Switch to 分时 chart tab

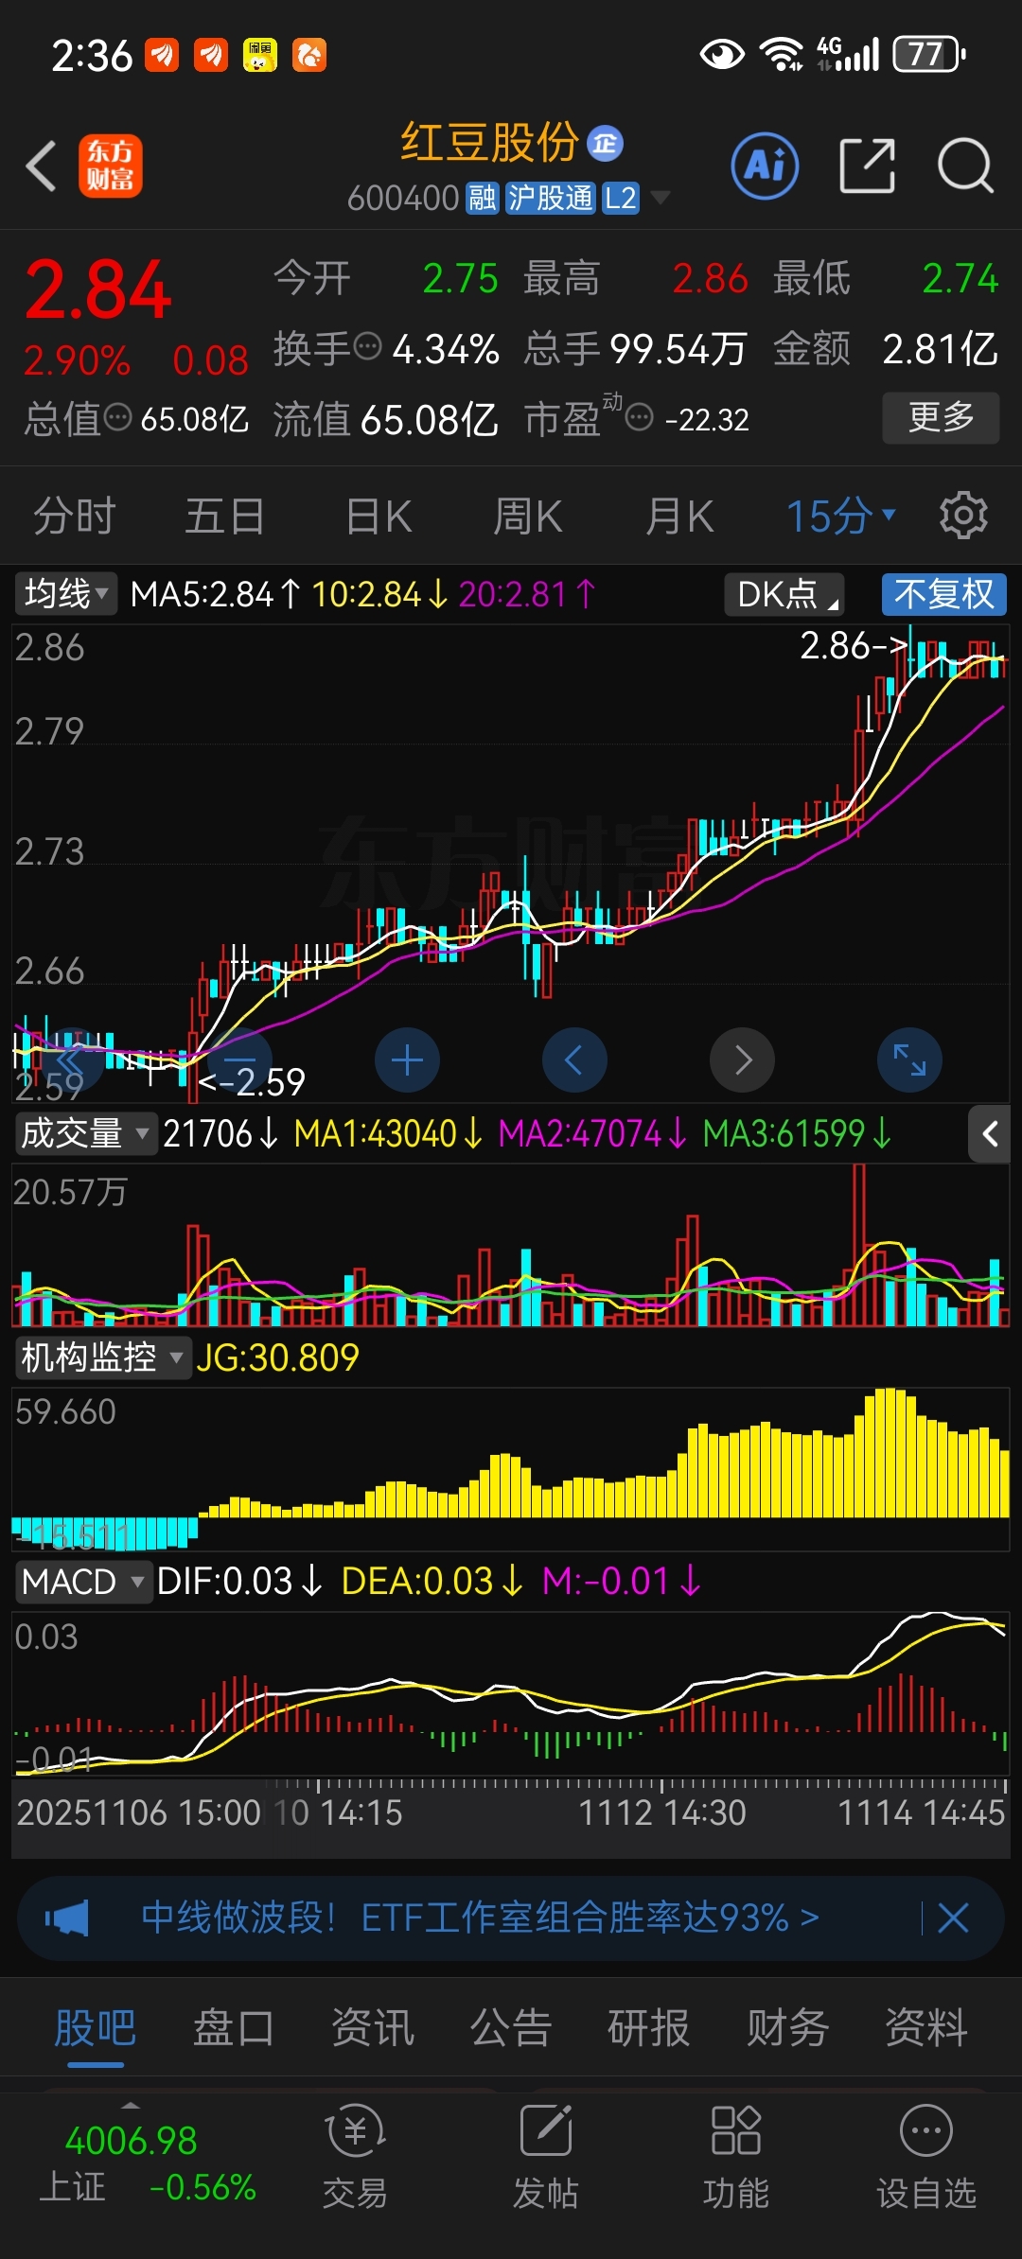pos(74,516)
